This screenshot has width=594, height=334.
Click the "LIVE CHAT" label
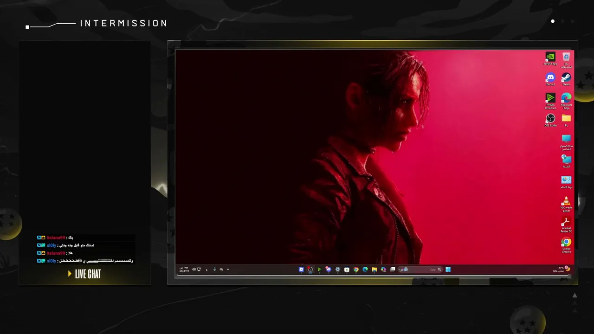pyautogui.click(x=88, y=274)
